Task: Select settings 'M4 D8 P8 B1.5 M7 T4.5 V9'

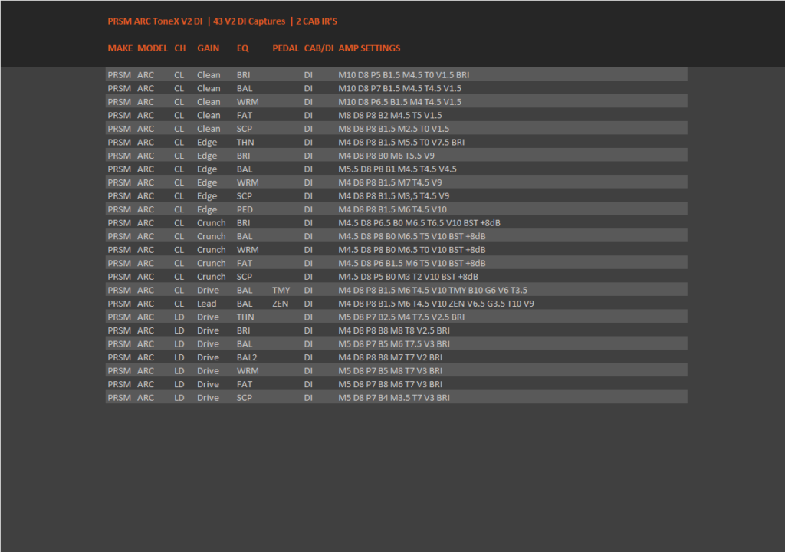Action: (390, 182)
